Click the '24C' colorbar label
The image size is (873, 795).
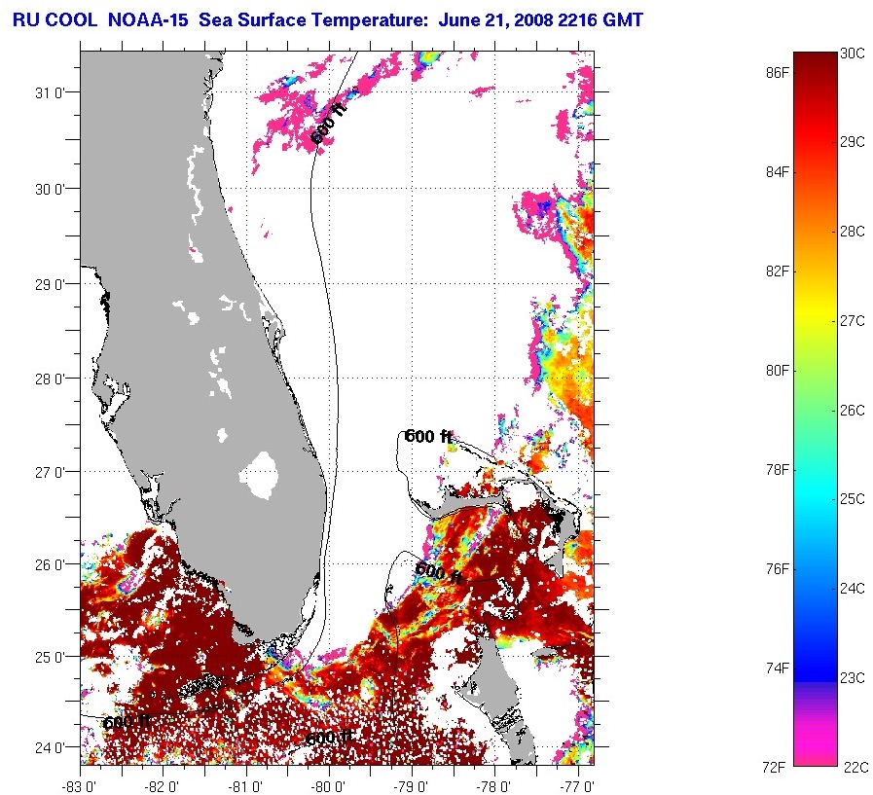tap(853, 589)
